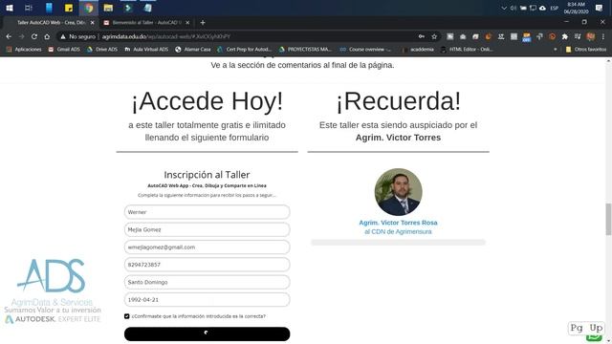Edit the city field 'Santo Domingo'
The image size is (612, 344).
207,283
